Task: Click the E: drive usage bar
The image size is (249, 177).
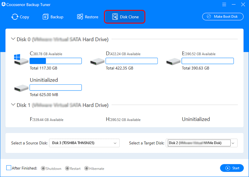Action: tap(208, 61)
